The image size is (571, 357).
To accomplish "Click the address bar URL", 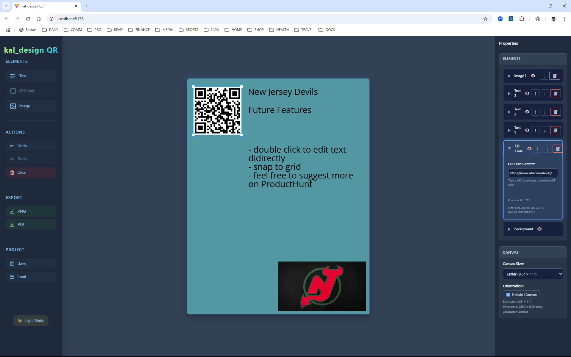I will [70, 19].
